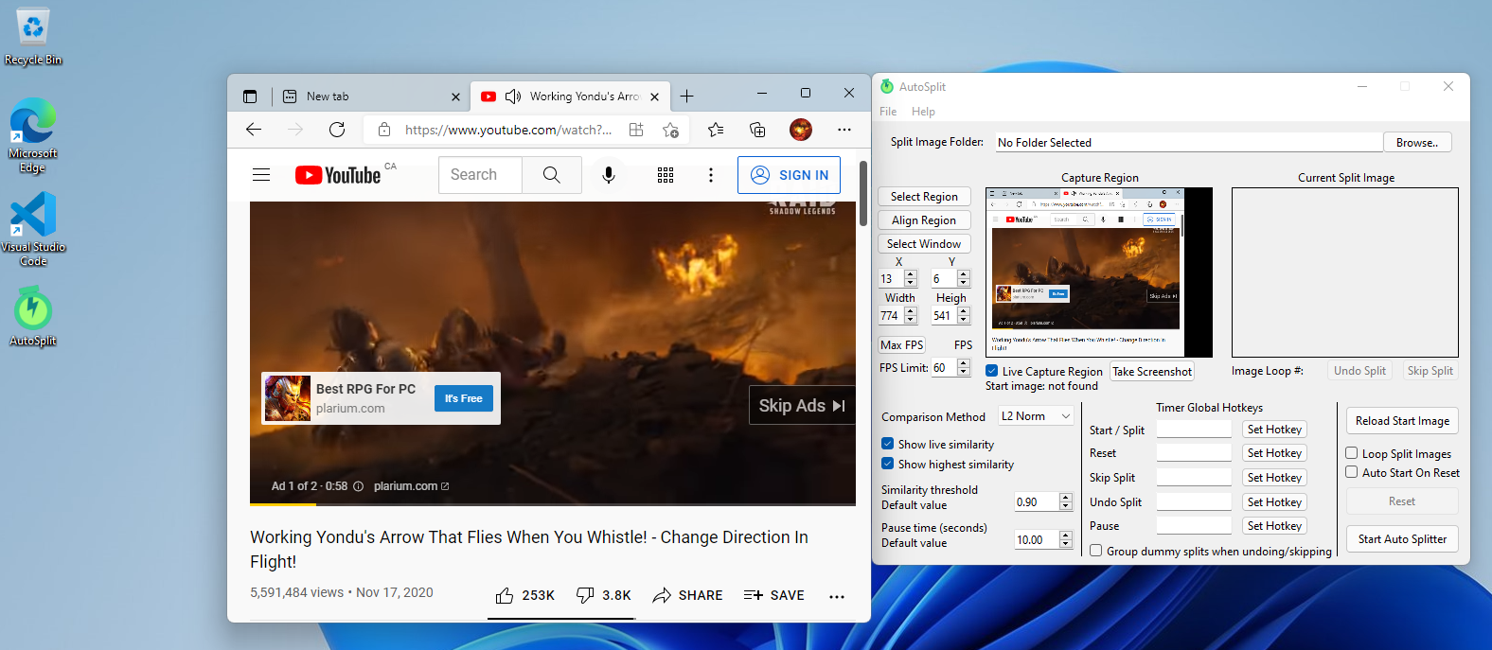Enable Loop Split Images checkbox
This screenshot has height=650, width=1492.
1352,453
